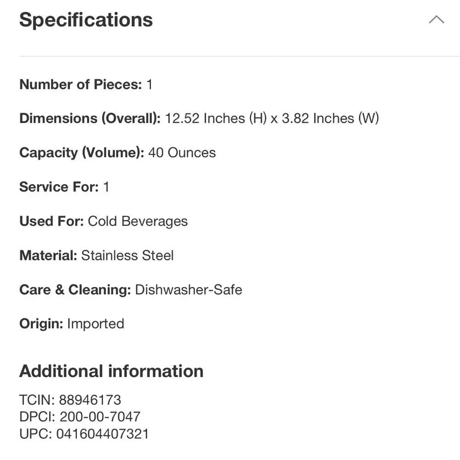Click the Material label
Image resolution: width=460 pixels, height=460 pixels.
[x=48, y=255]
